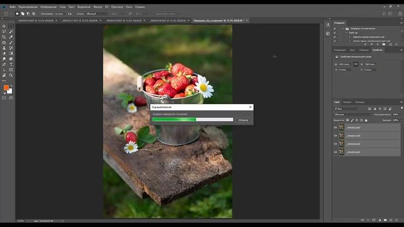Hide the _VM40618.NEF layer
Viewport: 404px width, 227px height.
pyautogui.click(x=335, y=144)
